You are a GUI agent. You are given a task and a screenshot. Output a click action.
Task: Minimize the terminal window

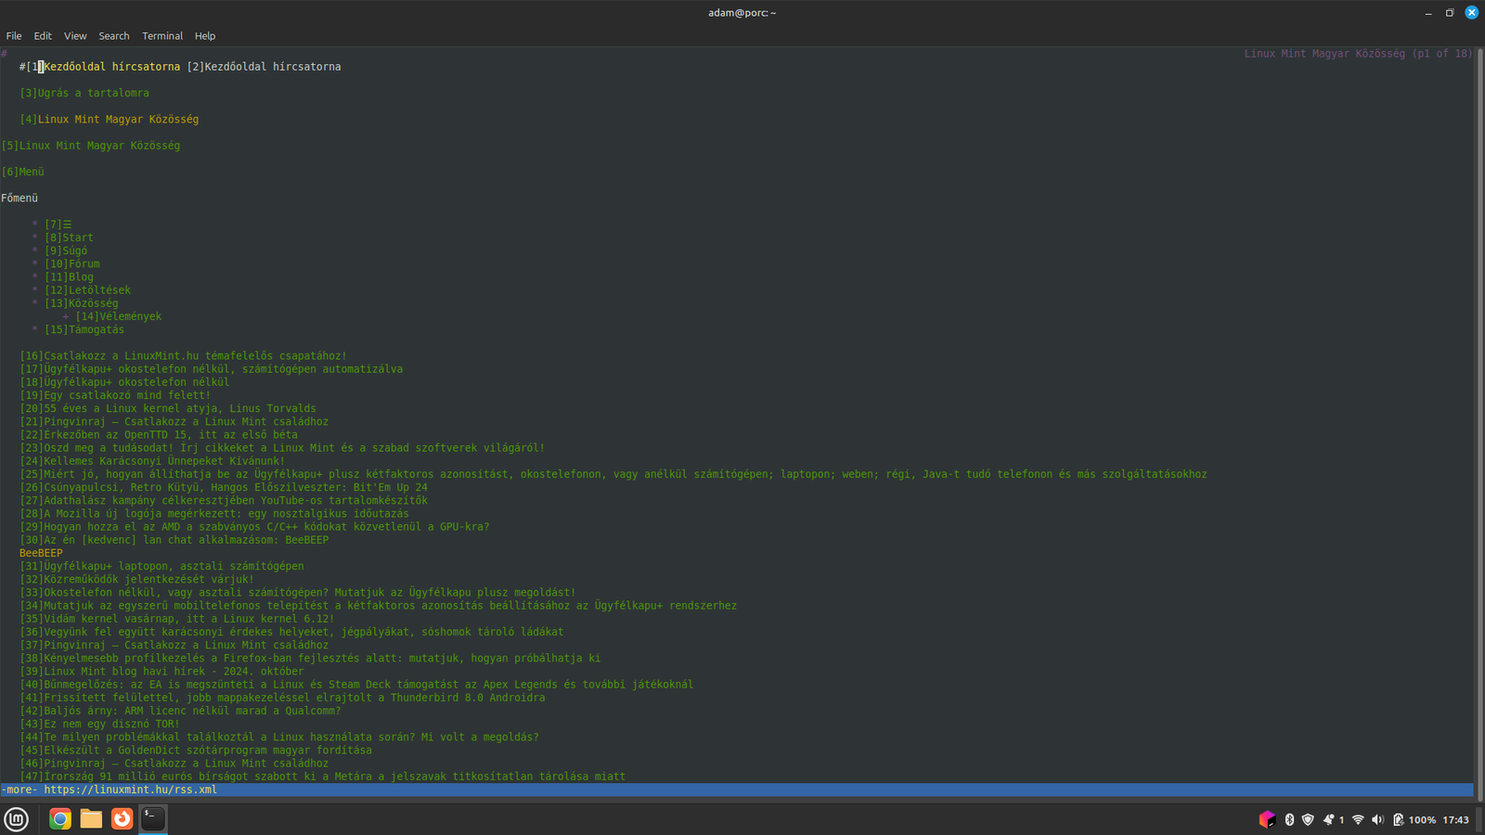point(1428,13)
